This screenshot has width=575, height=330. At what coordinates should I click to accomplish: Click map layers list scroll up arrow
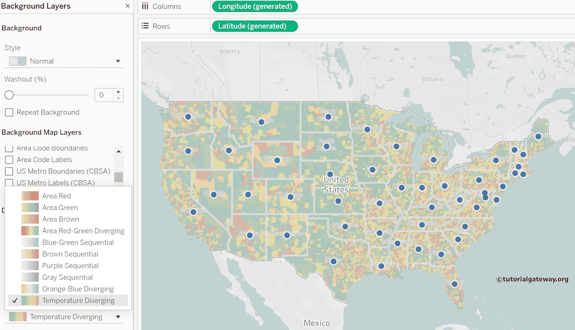point(118,151)
